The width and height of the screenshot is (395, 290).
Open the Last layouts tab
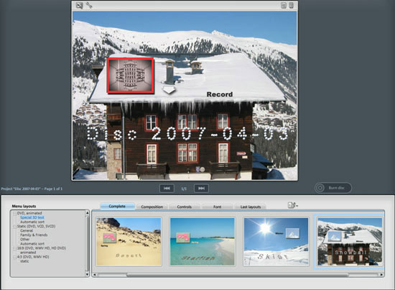click(250, 207)
